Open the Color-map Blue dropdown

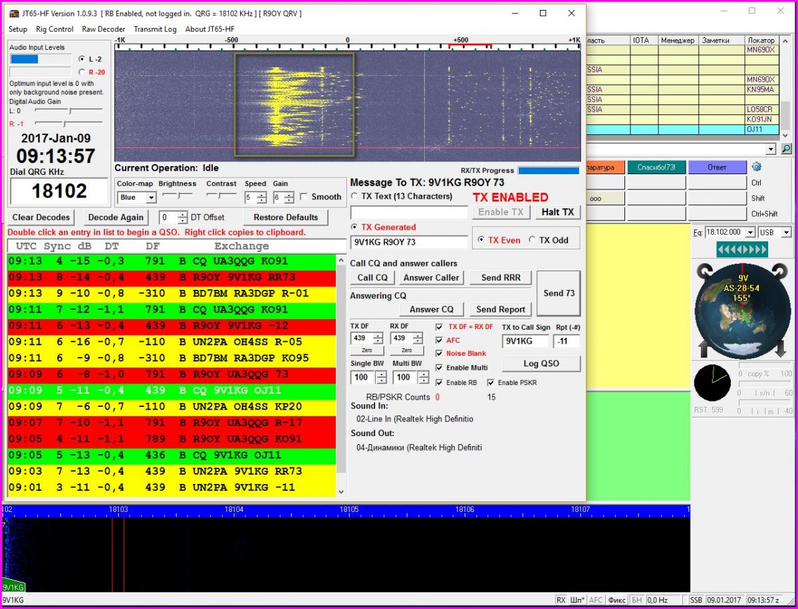click(151, 197)
